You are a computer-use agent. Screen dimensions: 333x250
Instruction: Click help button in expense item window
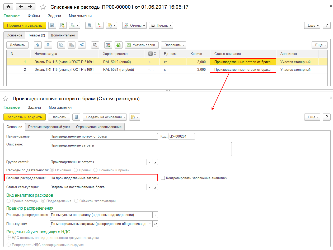pos(327,117)
